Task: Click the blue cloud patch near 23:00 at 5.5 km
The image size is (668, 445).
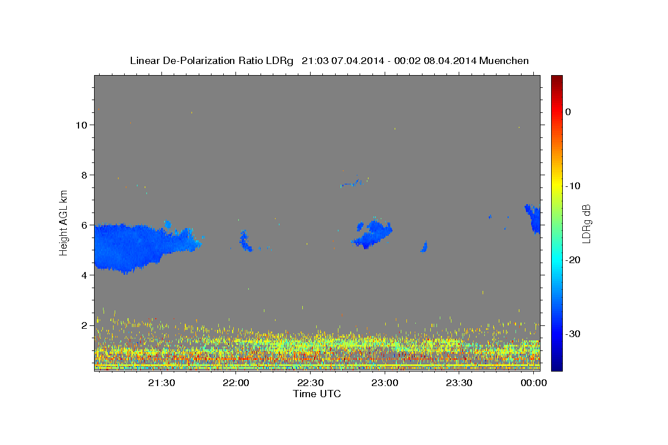Action: 372,235
